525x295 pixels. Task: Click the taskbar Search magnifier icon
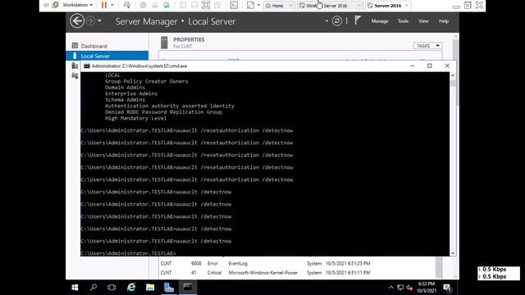click(94, 288)
